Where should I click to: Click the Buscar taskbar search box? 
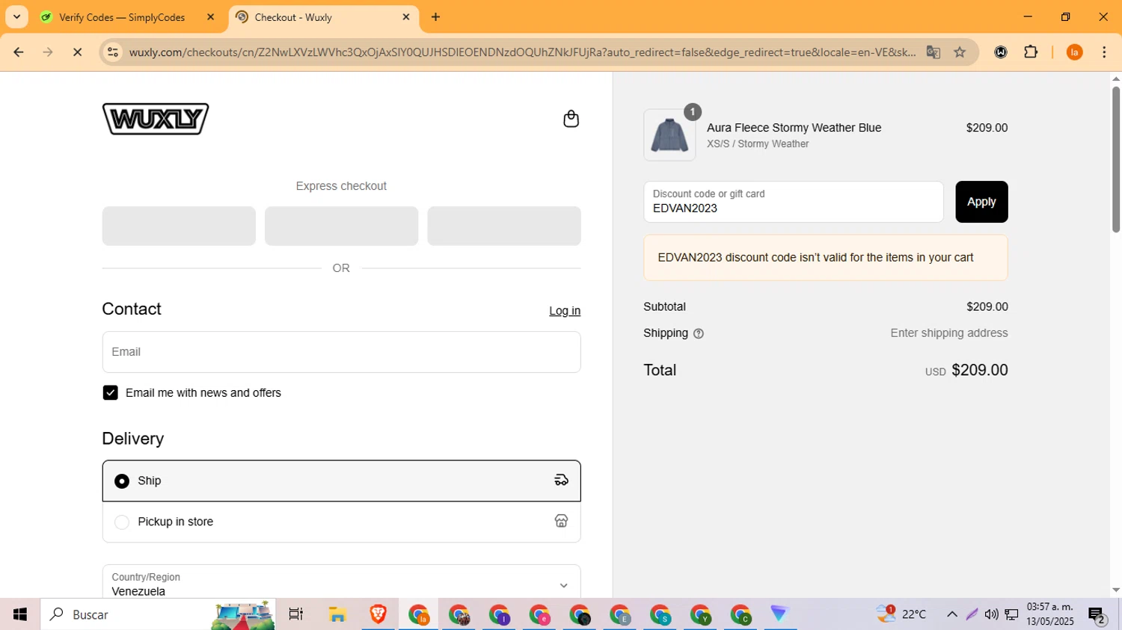coord(158,614)
